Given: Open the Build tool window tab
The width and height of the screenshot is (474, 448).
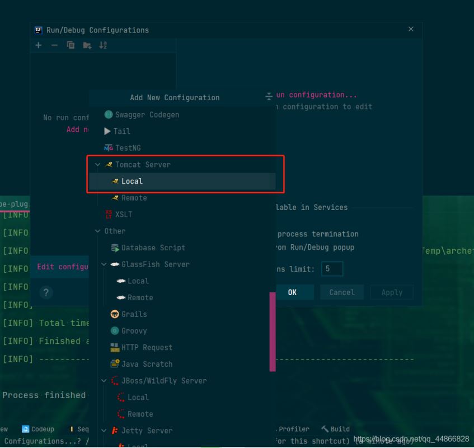Looking at the screenshot, I should [336, 429].
